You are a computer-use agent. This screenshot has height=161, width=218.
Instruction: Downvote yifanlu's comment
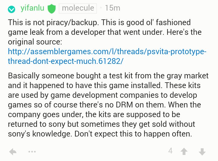(202, 151)
